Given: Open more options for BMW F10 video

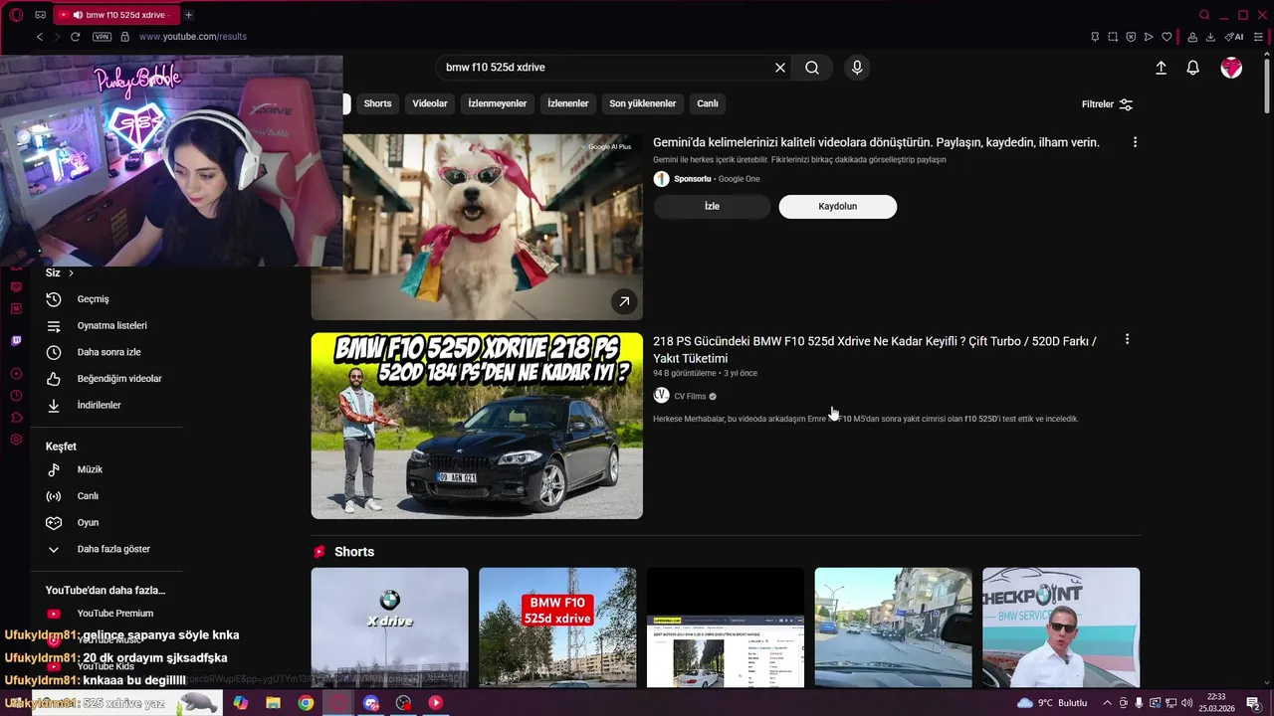Looking at the screenshot, I should 1127,339.
